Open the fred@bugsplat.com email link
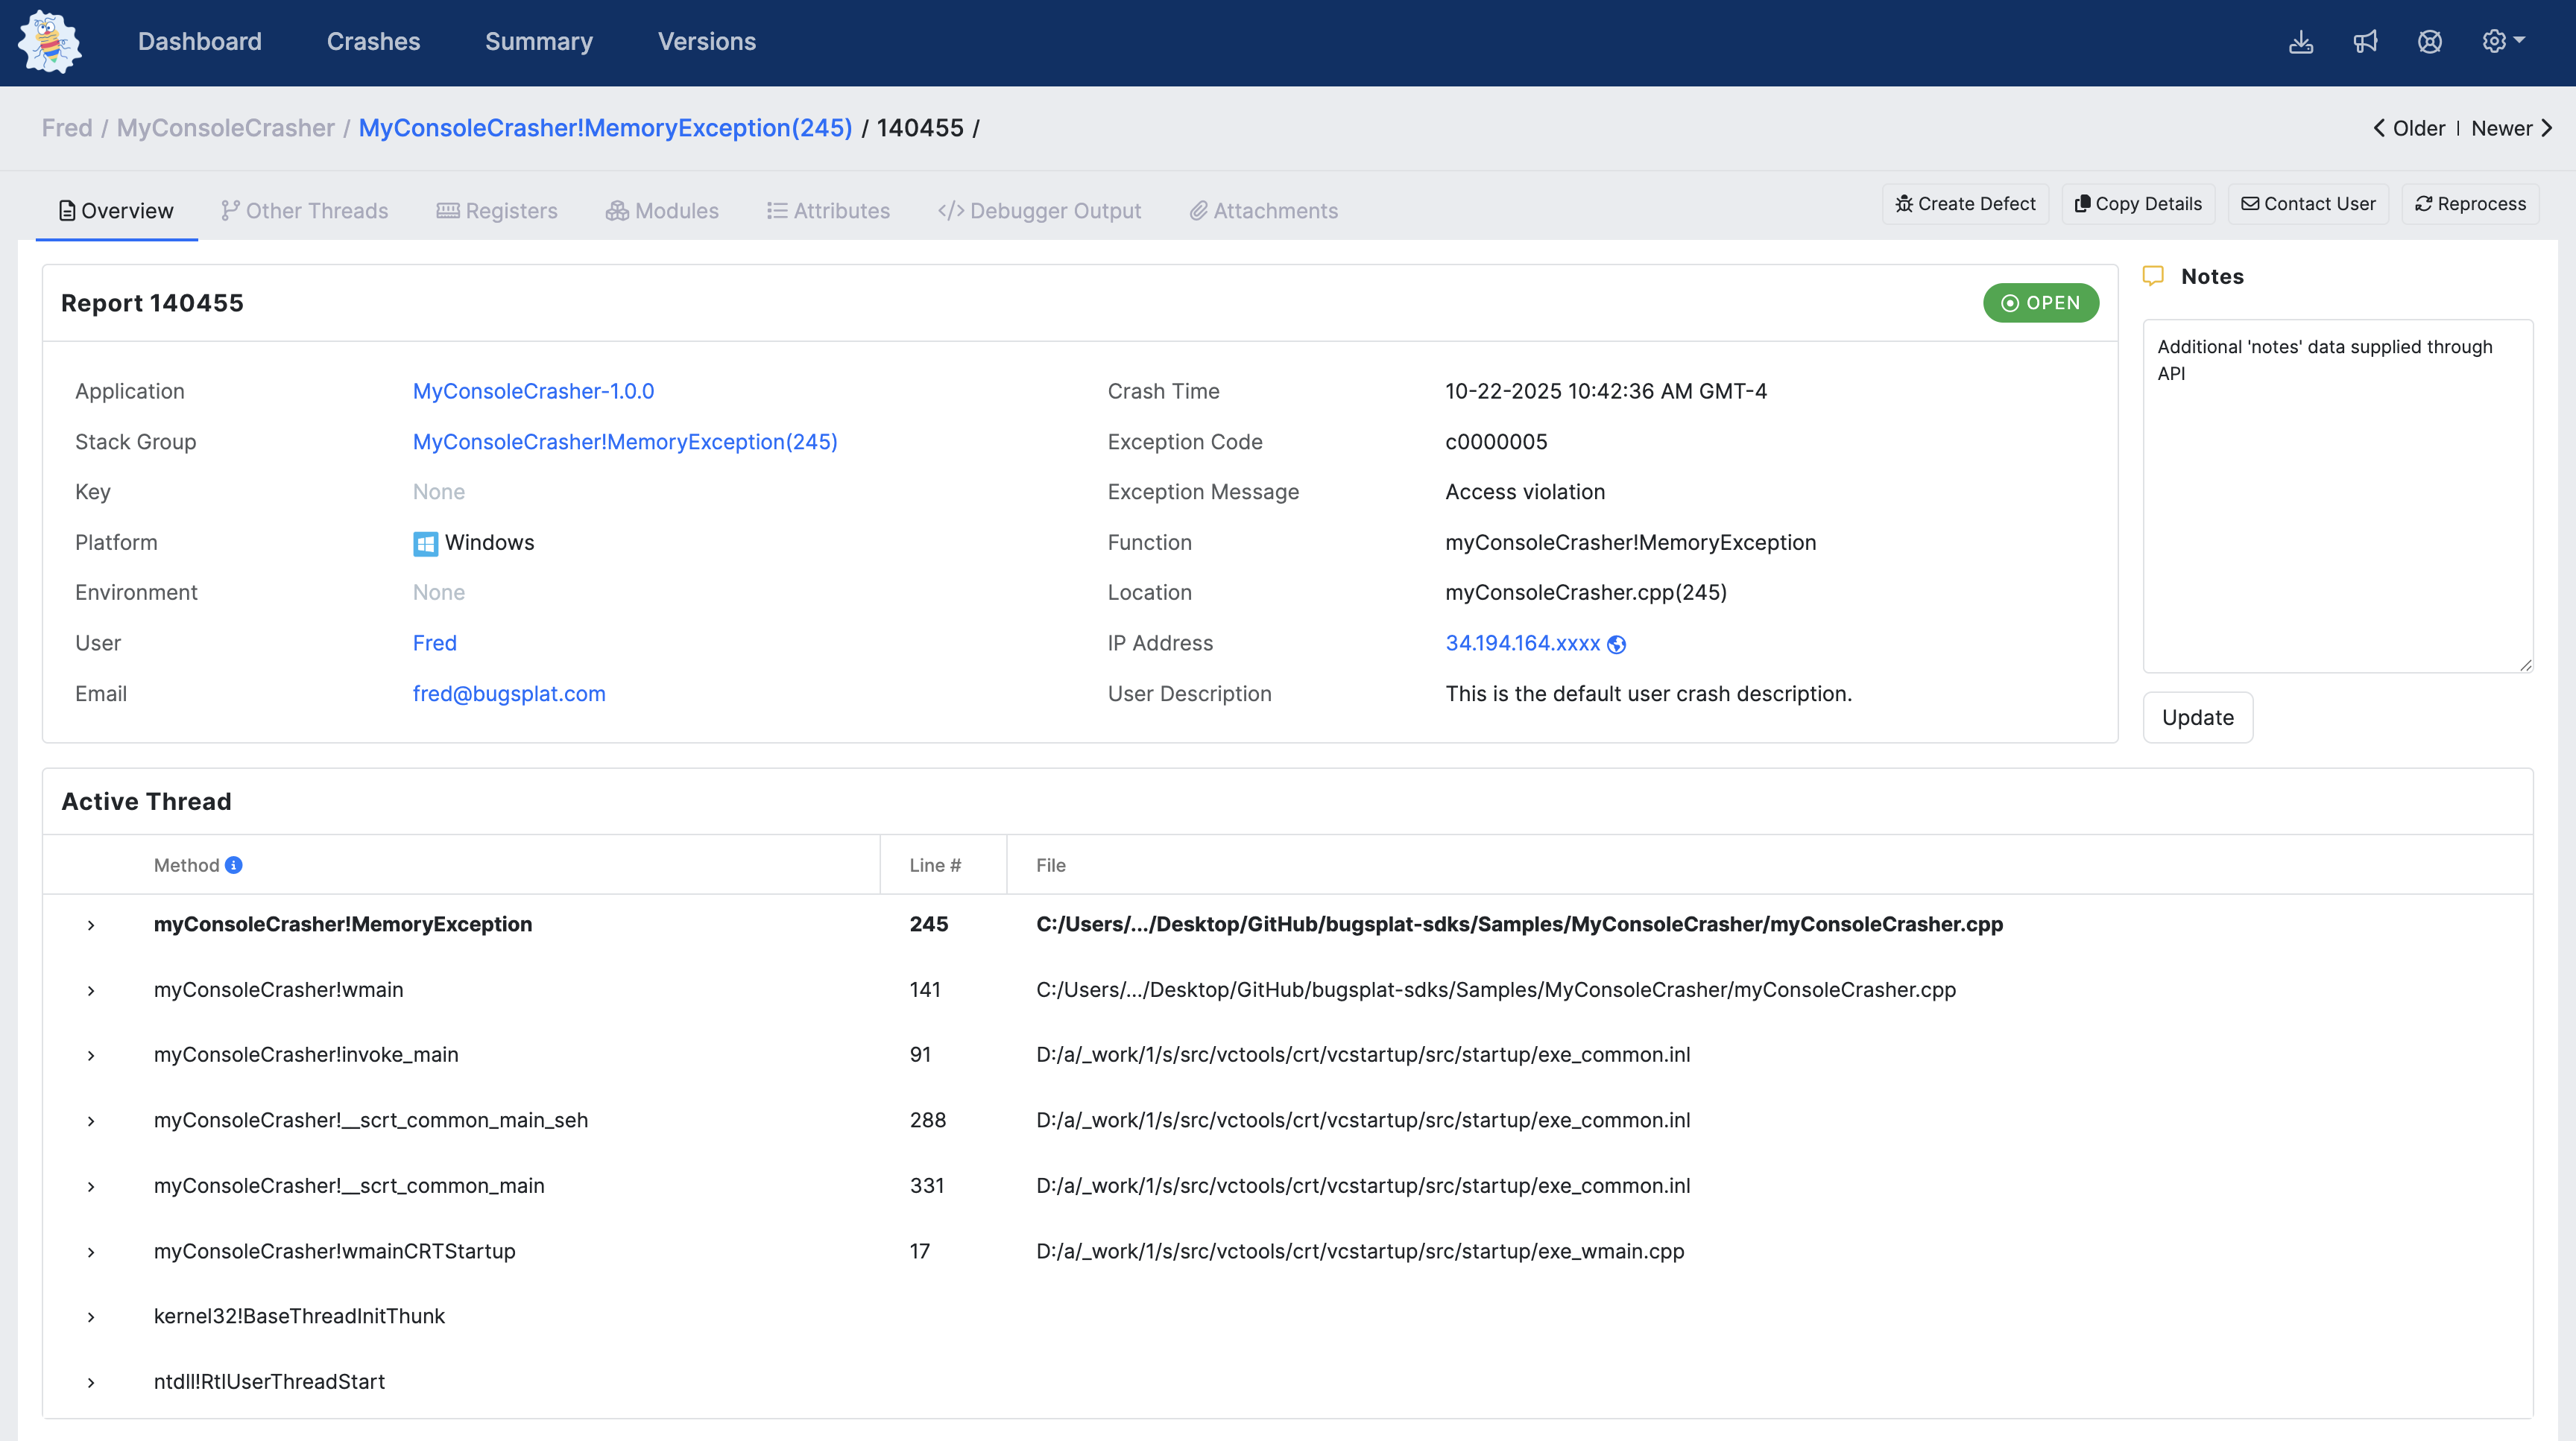Screen dimensions: 2576x1441 coord(509,694)
